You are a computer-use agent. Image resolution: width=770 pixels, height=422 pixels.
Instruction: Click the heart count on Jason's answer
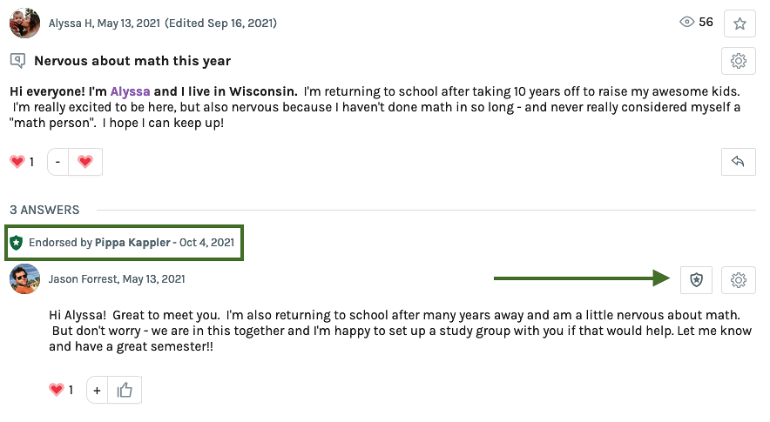pyautogui.click(x=61, y=390)
